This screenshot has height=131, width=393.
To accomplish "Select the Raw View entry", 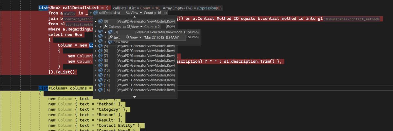I will [x=121, y=42].
